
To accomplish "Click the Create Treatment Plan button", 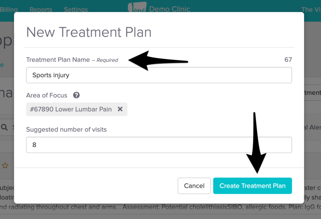I will pos(252,186).
